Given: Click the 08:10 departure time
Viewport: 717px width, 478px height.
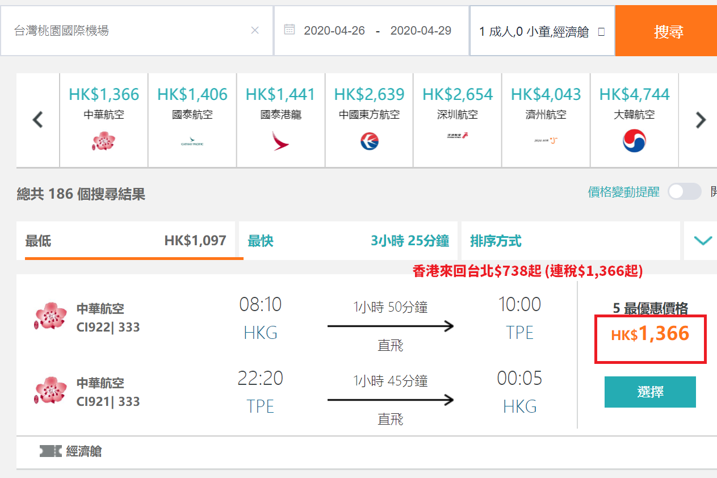Looking at the screenshot, I should tap(261, 305).
